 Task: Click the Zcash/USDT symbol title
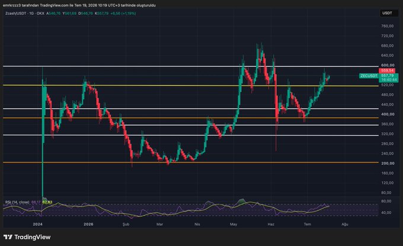[x=15, y=14]
